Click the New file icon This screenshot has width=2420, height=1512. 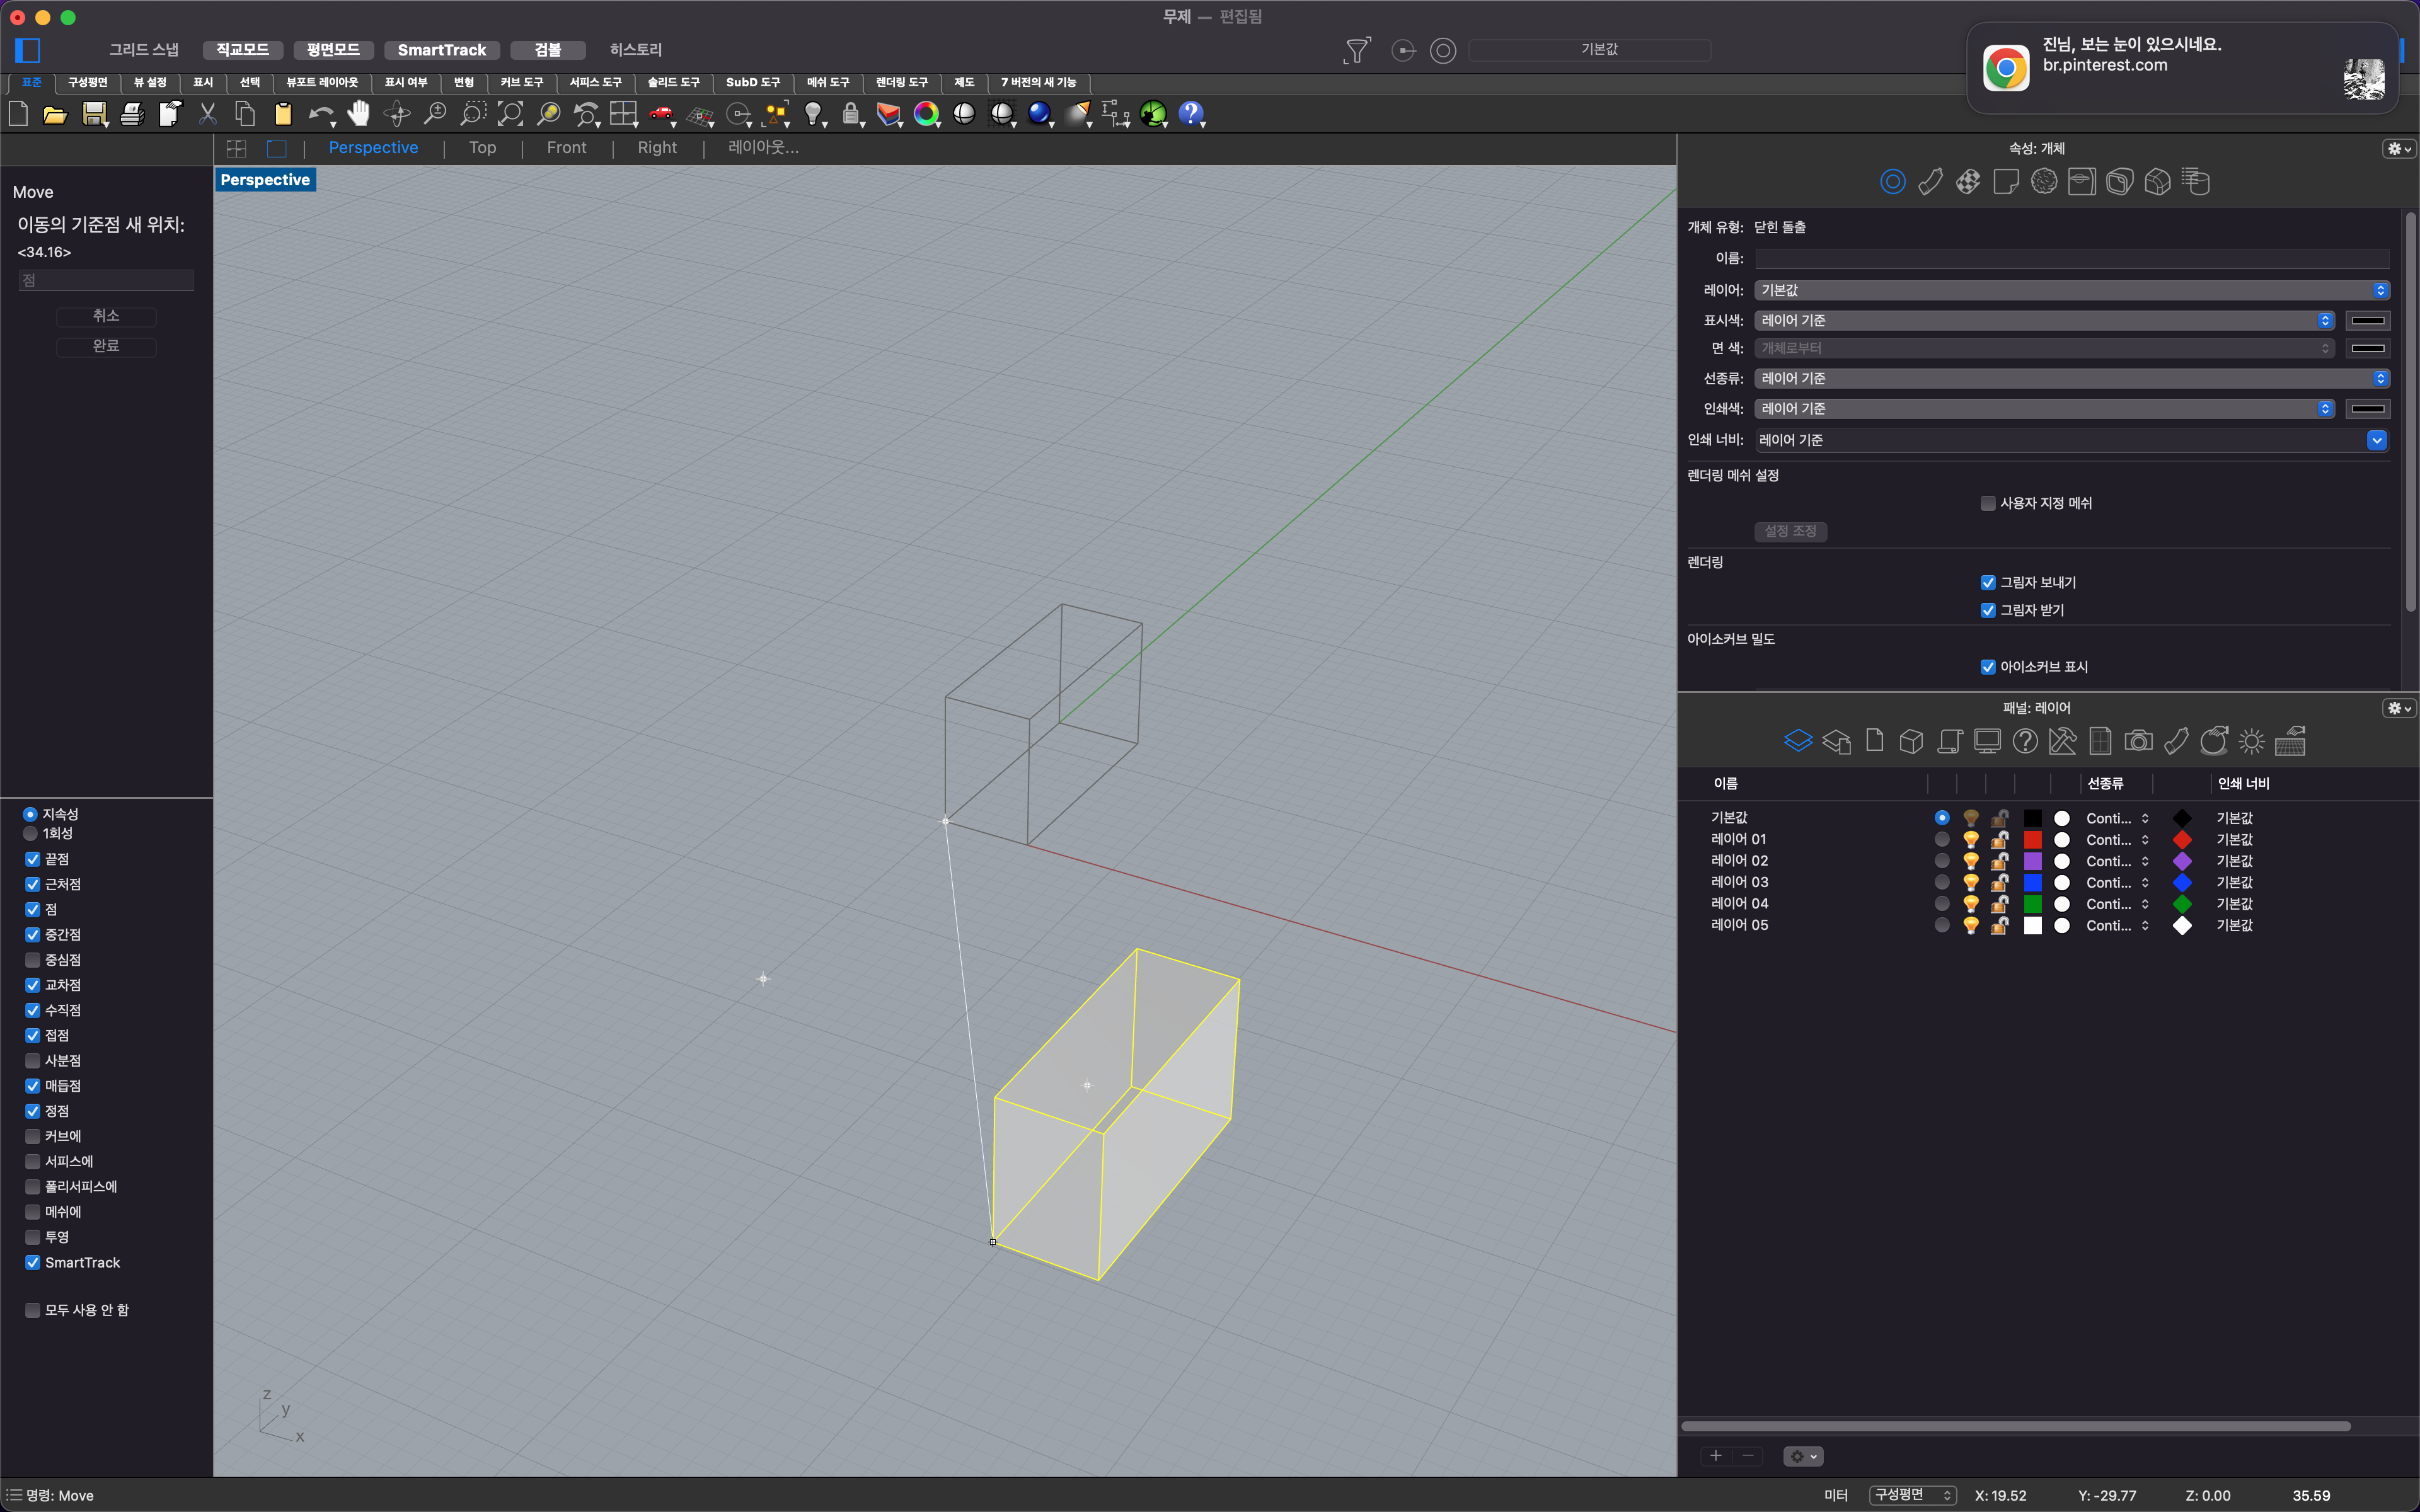[18, 114]
